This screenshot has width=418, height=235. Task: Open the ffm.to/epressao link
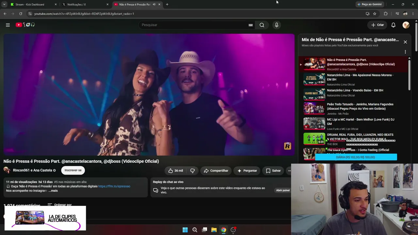[114, 186]
